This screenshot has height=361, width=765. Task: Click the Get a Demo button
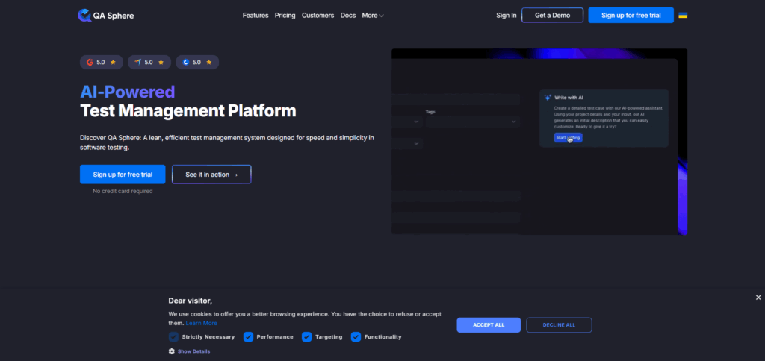click(552, 15)
